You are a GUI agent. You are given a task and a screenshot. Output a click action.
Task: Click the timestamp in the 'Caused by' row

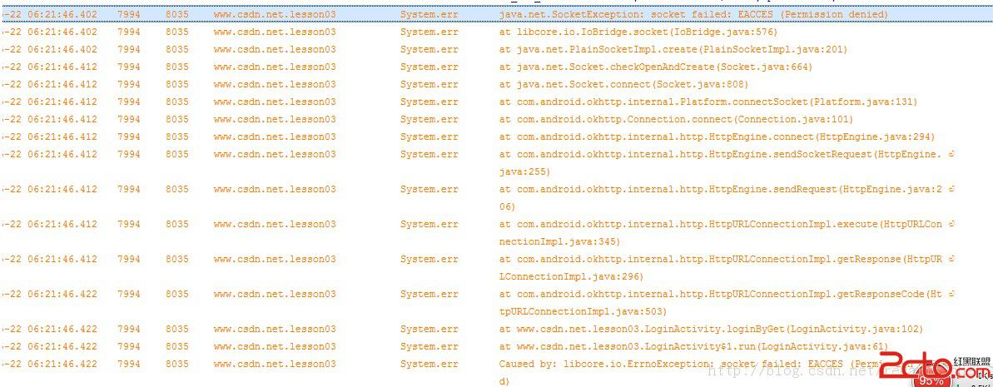[50, 364]
